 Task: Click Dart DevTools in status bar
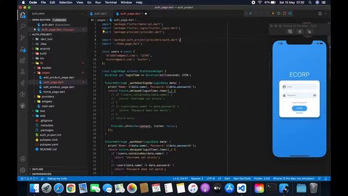click(x=242, y=179)
